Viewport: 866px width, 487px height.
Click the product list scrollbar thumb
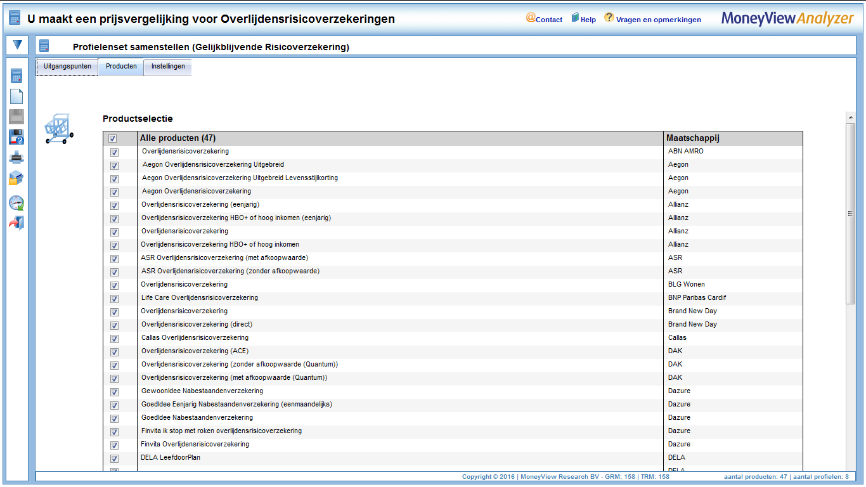850,214
